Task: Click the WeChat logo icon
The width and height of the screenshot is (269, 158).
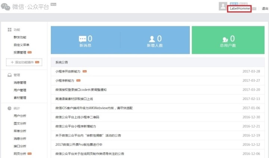Action: click(x=6, y=7)
